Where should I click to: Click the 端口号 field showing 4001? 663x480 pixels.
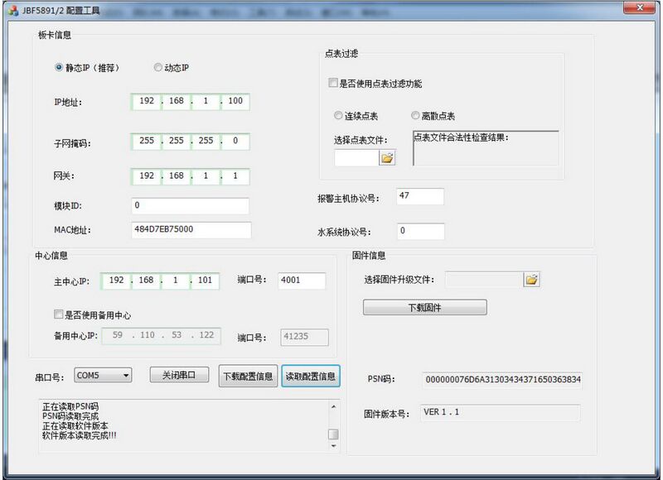point(300,281)
